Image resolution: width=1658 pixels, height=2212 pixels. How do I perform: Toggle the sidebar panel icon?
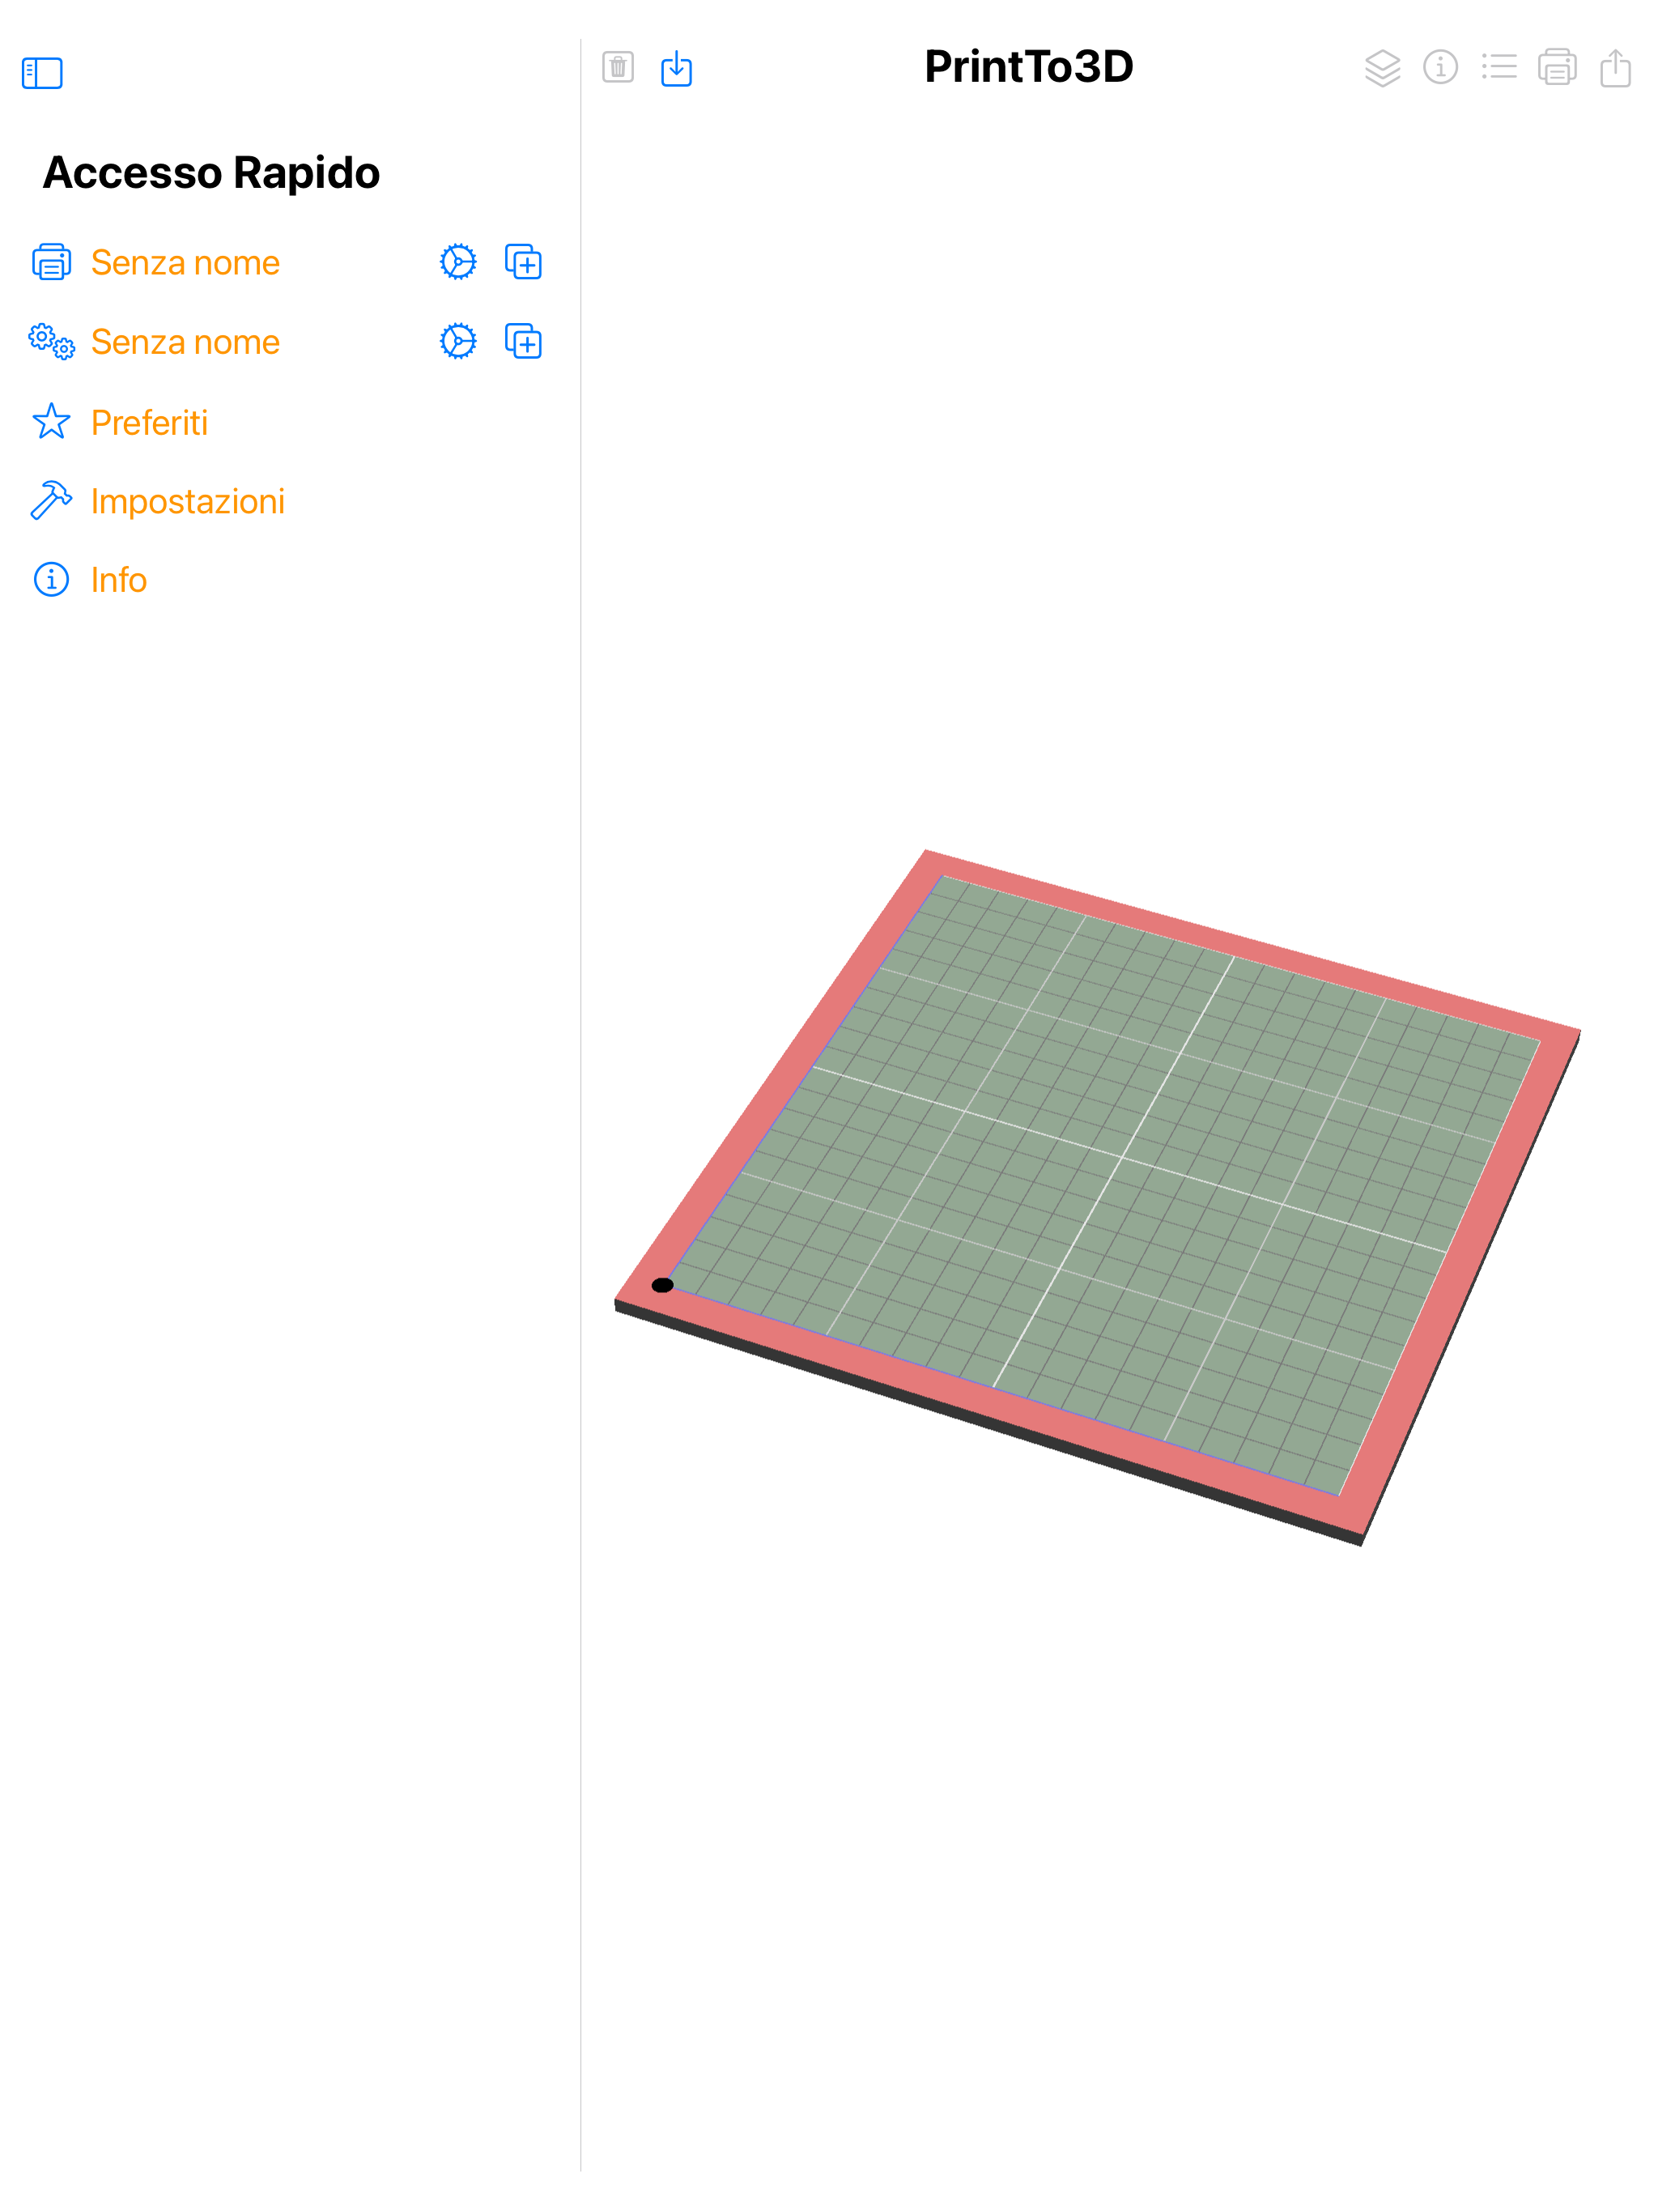coord(42,73)
